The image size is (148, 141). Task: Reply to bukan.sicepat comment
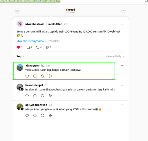35,96
